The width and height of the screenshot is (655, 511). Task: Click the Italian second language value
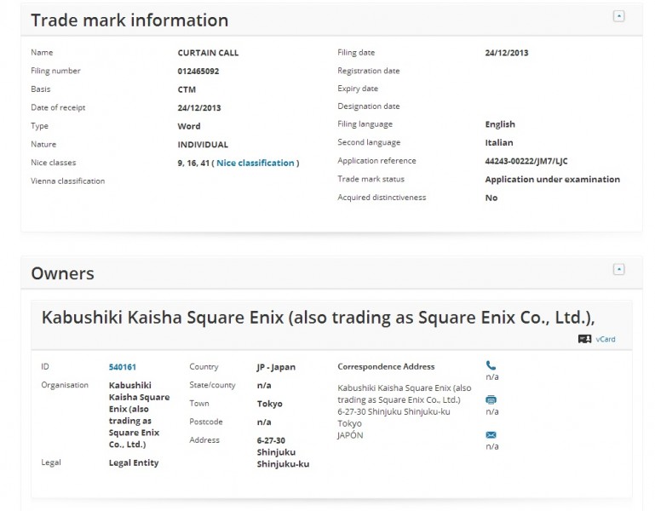tap(499, 143)
